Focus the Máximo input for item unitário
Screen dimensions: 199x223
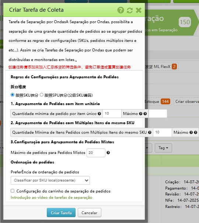[x=158, y=114]
